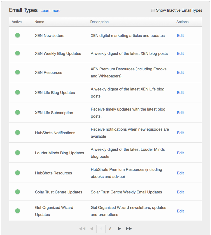
Task: Edit the Get Organized Wizard Updates row
Action: (x=180, y=211)
